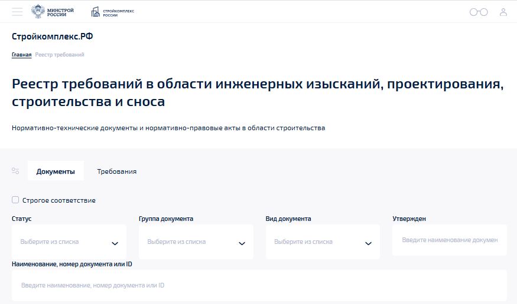Click the Минстрой России logo
The image size is (517, 304).
pyautogui.click(x=53, y=12)
